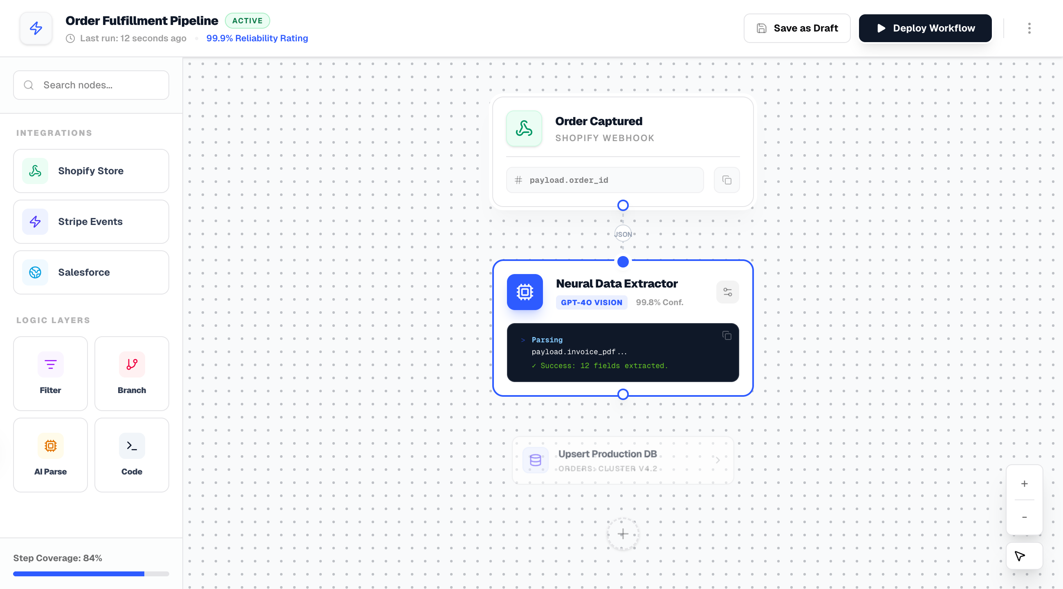Open the three-dot more options menu

click(1029, 28)
